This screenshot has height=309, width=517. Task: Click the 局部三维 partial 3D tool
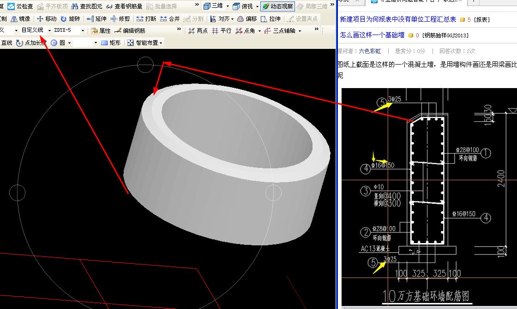click(x=312, y=6)
